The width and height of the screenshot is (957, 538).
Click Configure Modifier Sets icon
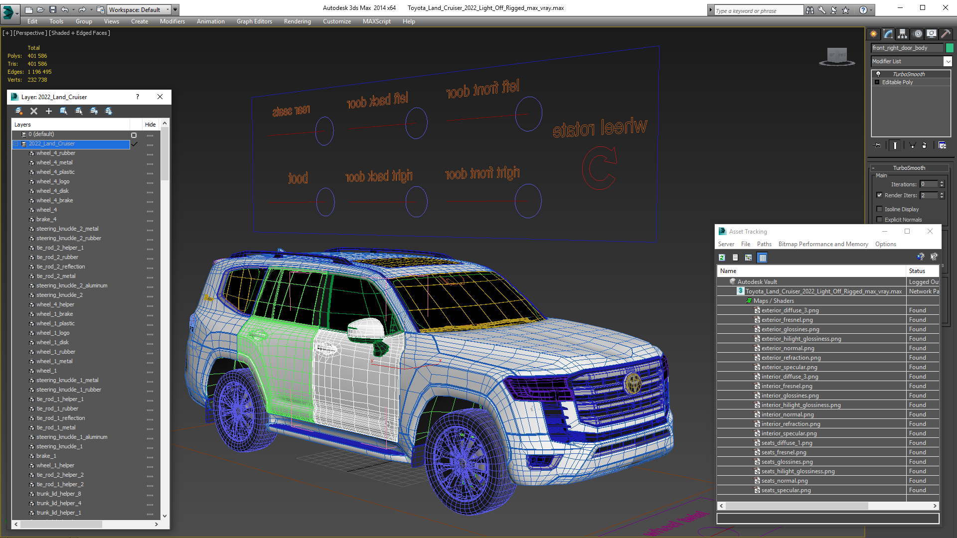[x=942, y=145]
